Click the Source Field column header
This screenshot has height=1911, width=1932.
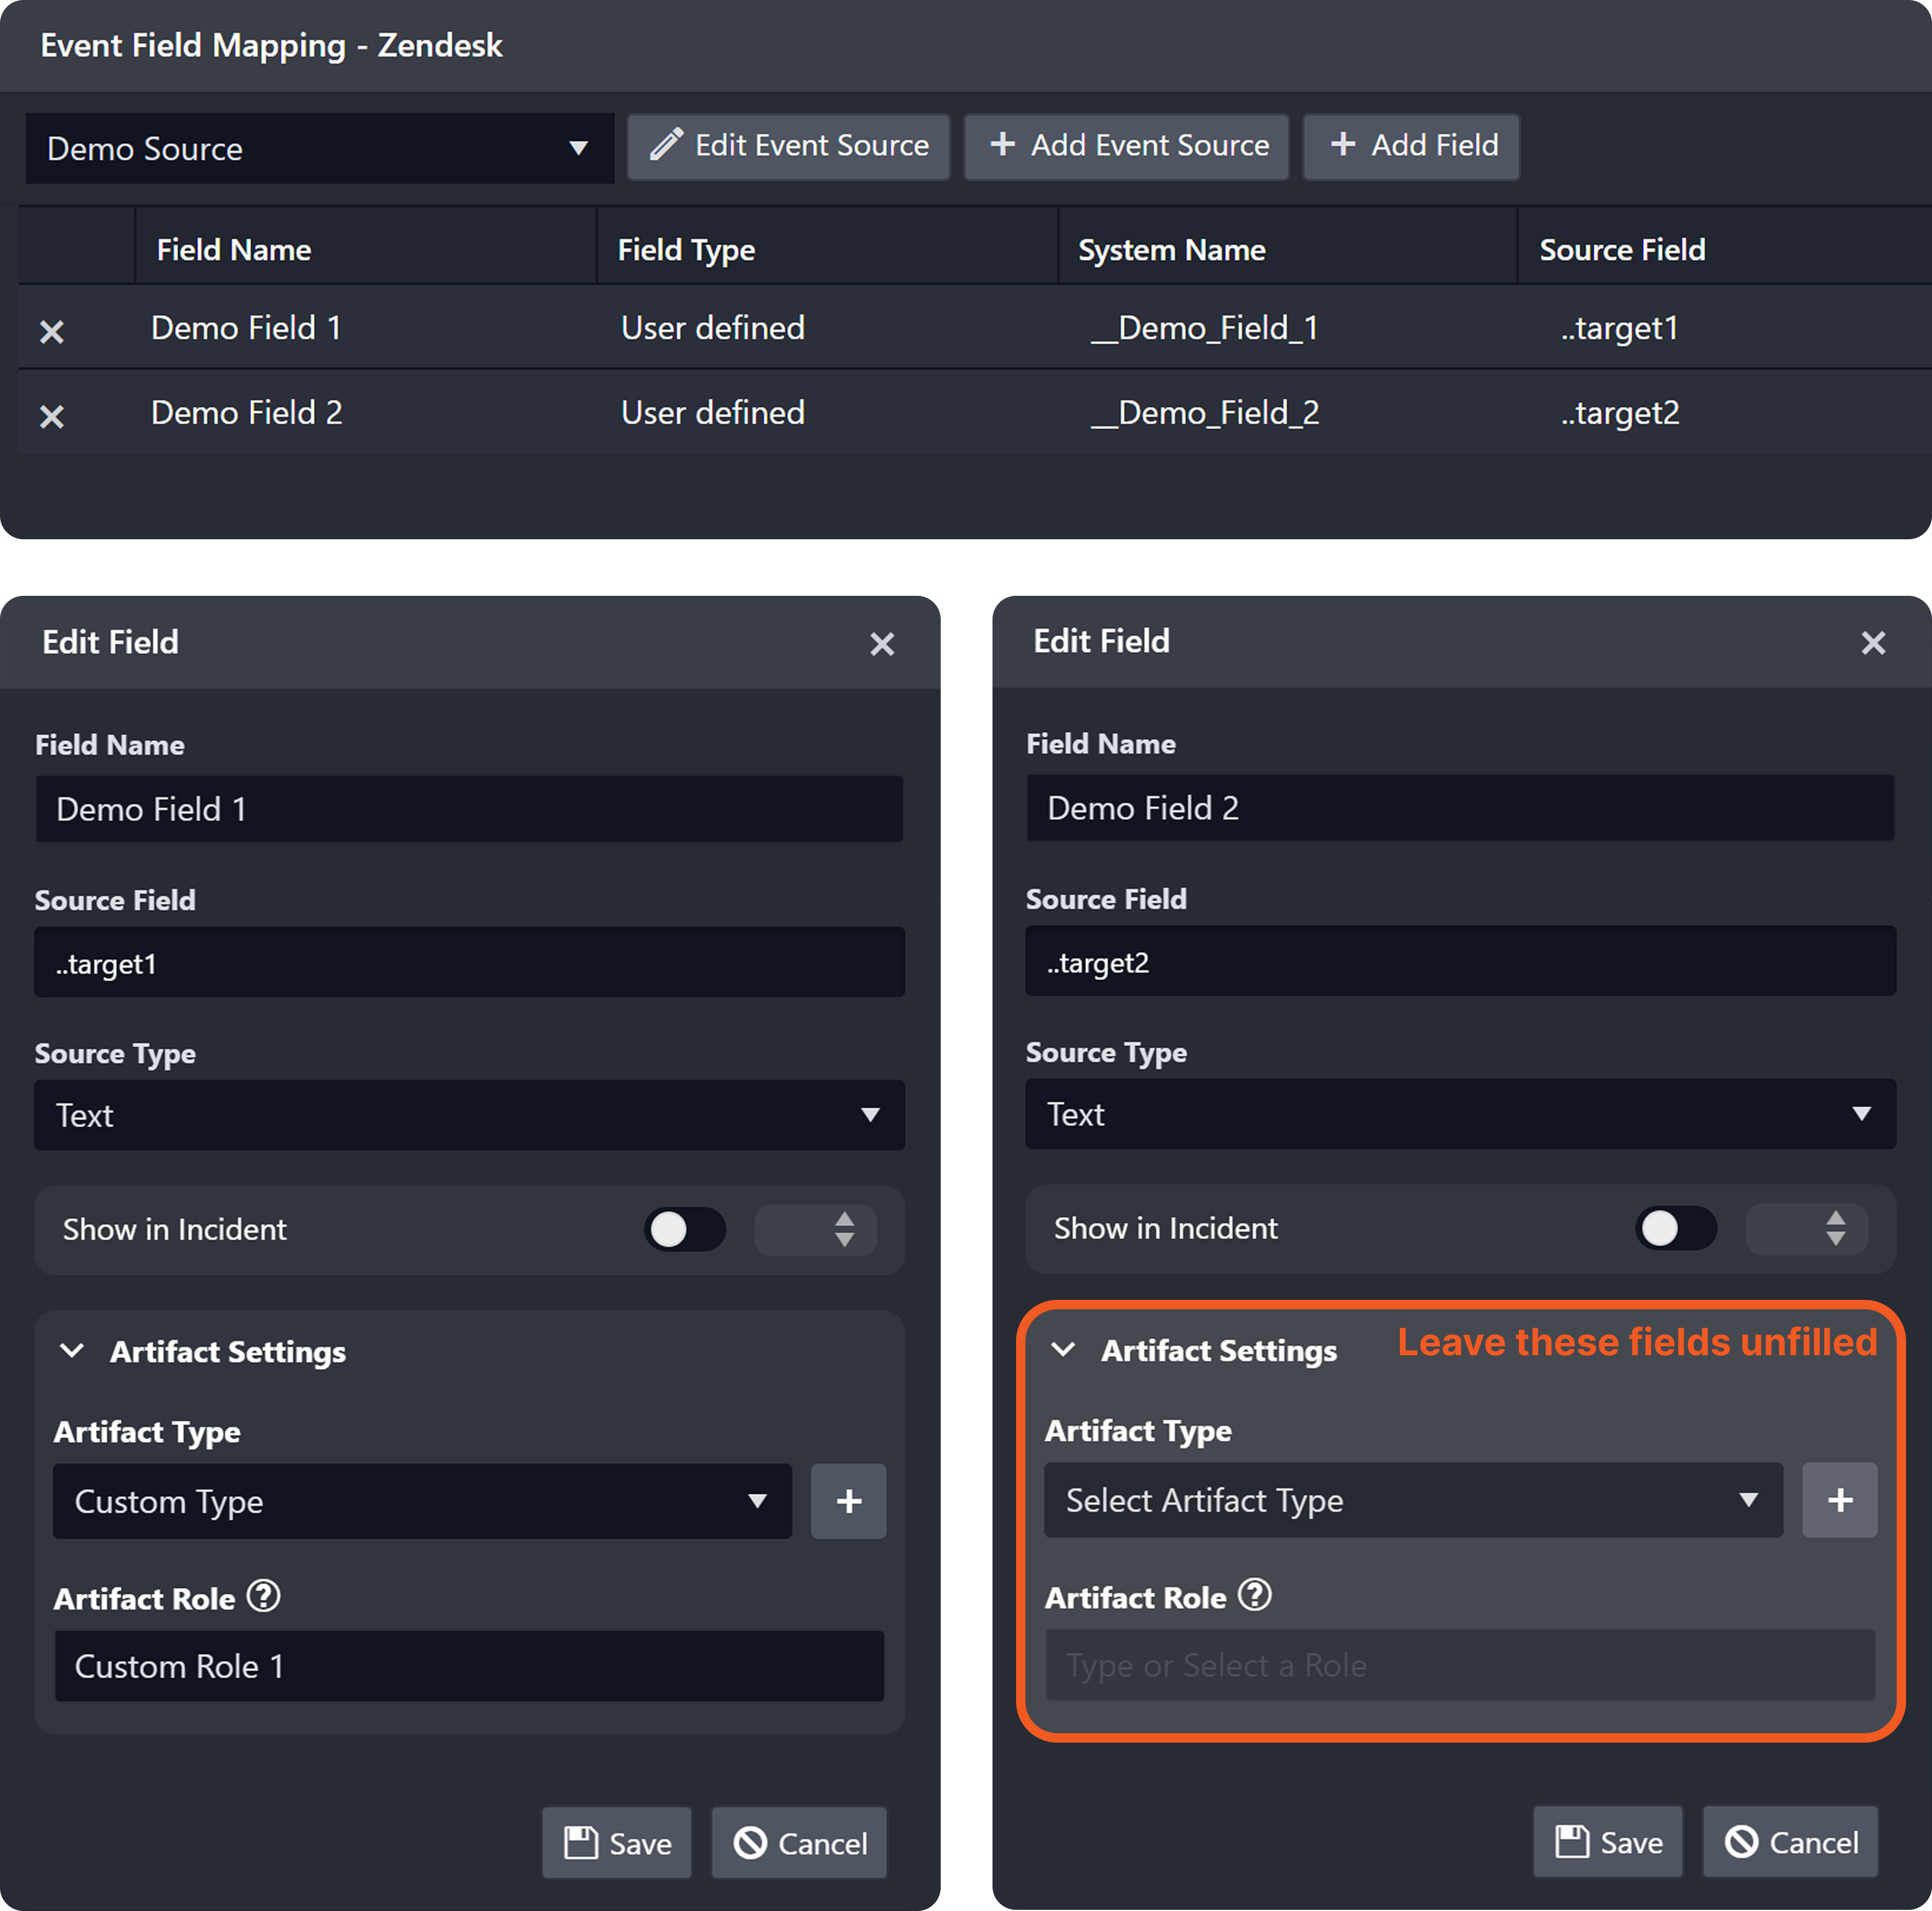tap(1621, 250)
